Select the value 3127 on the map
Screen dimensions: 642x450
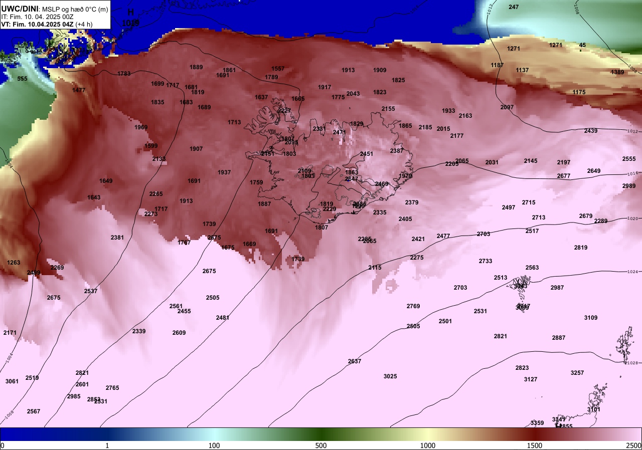(x=531, y=379)
